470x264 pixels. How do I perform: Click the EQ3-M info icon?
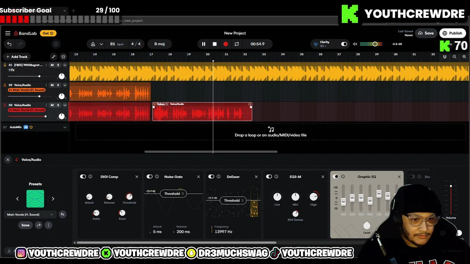point(276,177)
